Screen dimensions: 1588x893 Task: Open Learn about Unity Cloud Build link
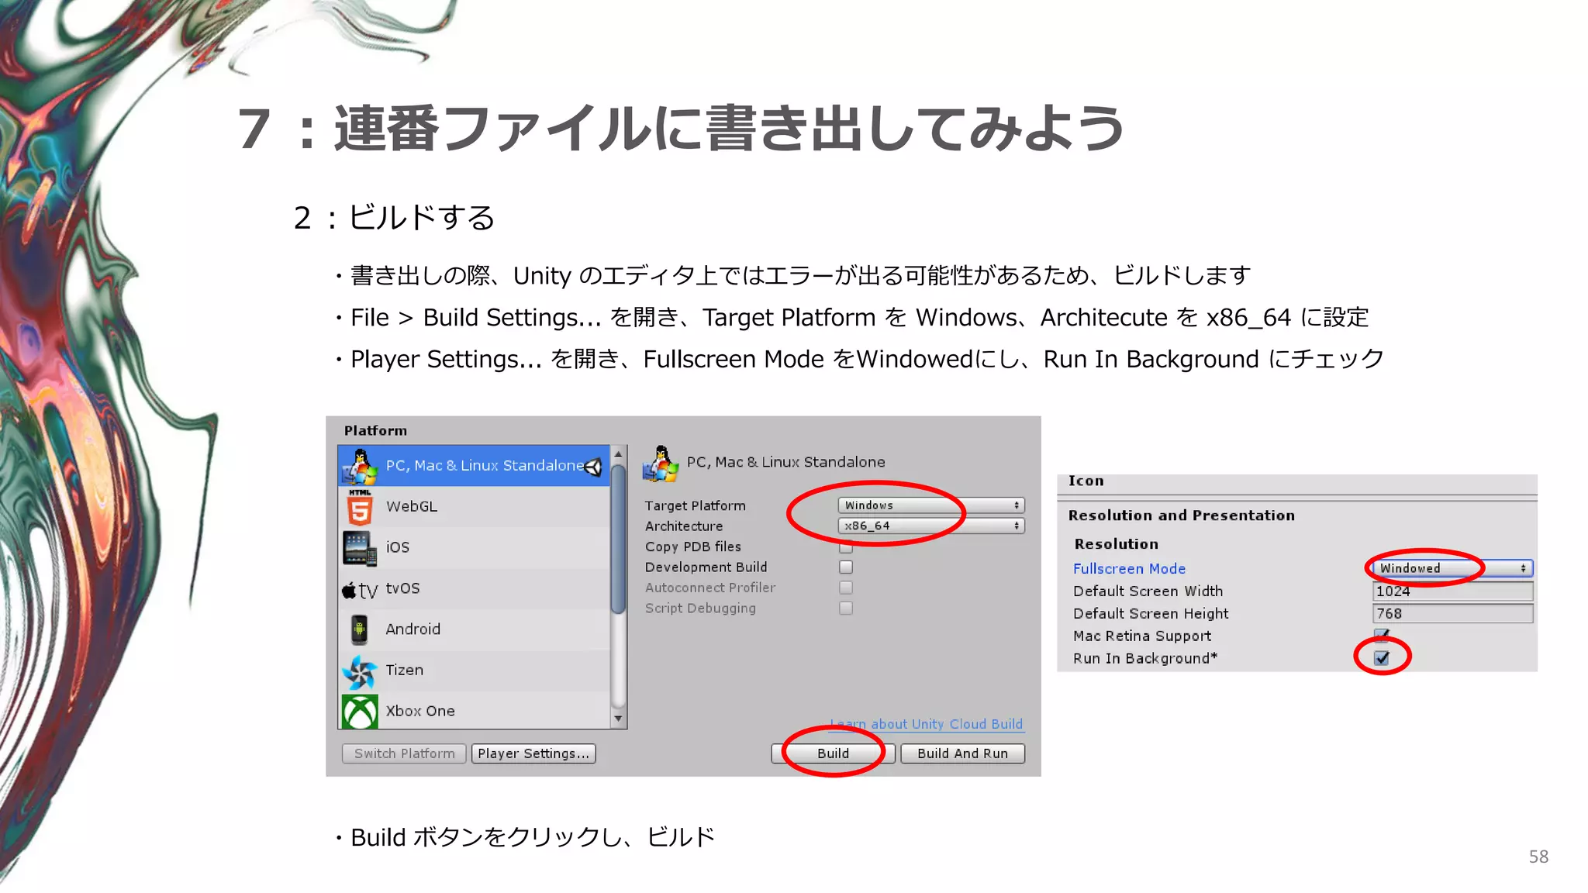coord(927,724)
